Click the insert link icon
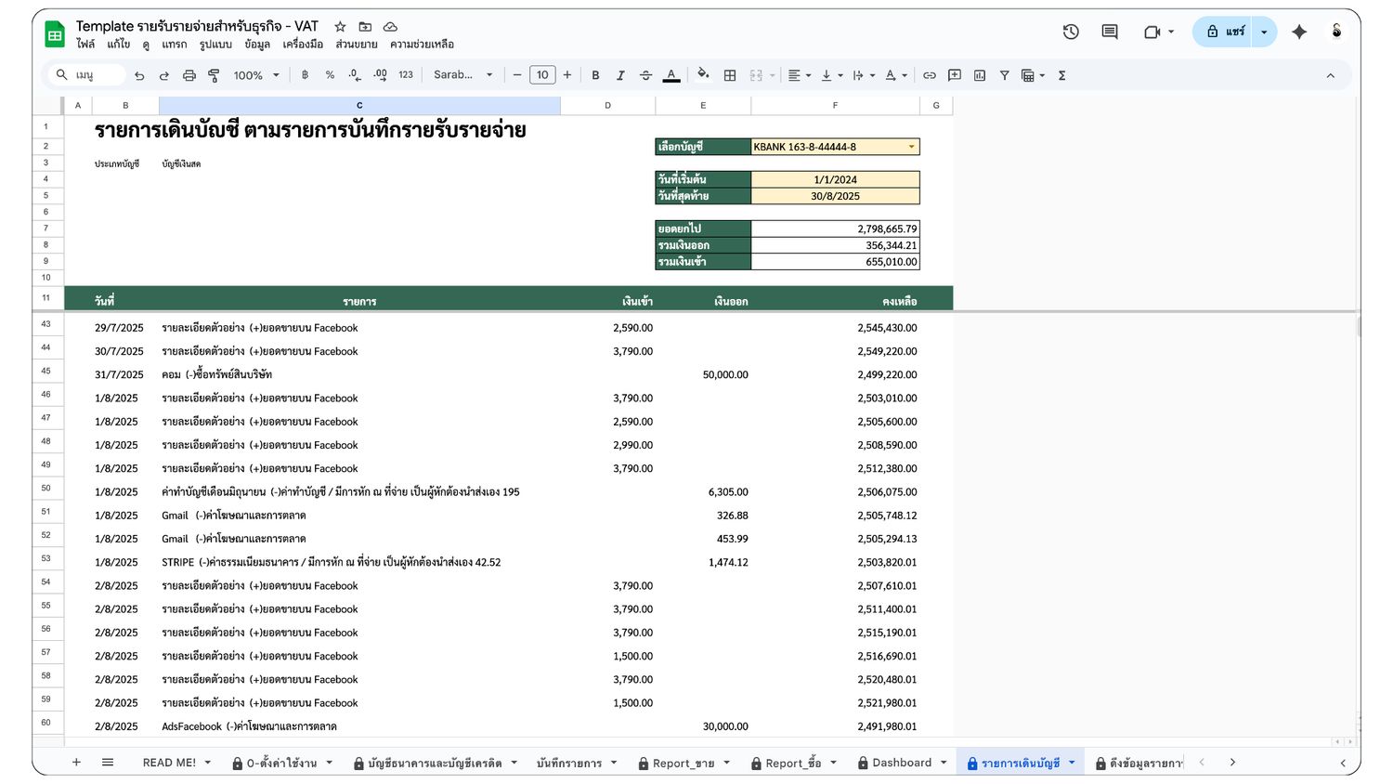The width and height of the screenshot is (1393, 784). click(929, 75)
